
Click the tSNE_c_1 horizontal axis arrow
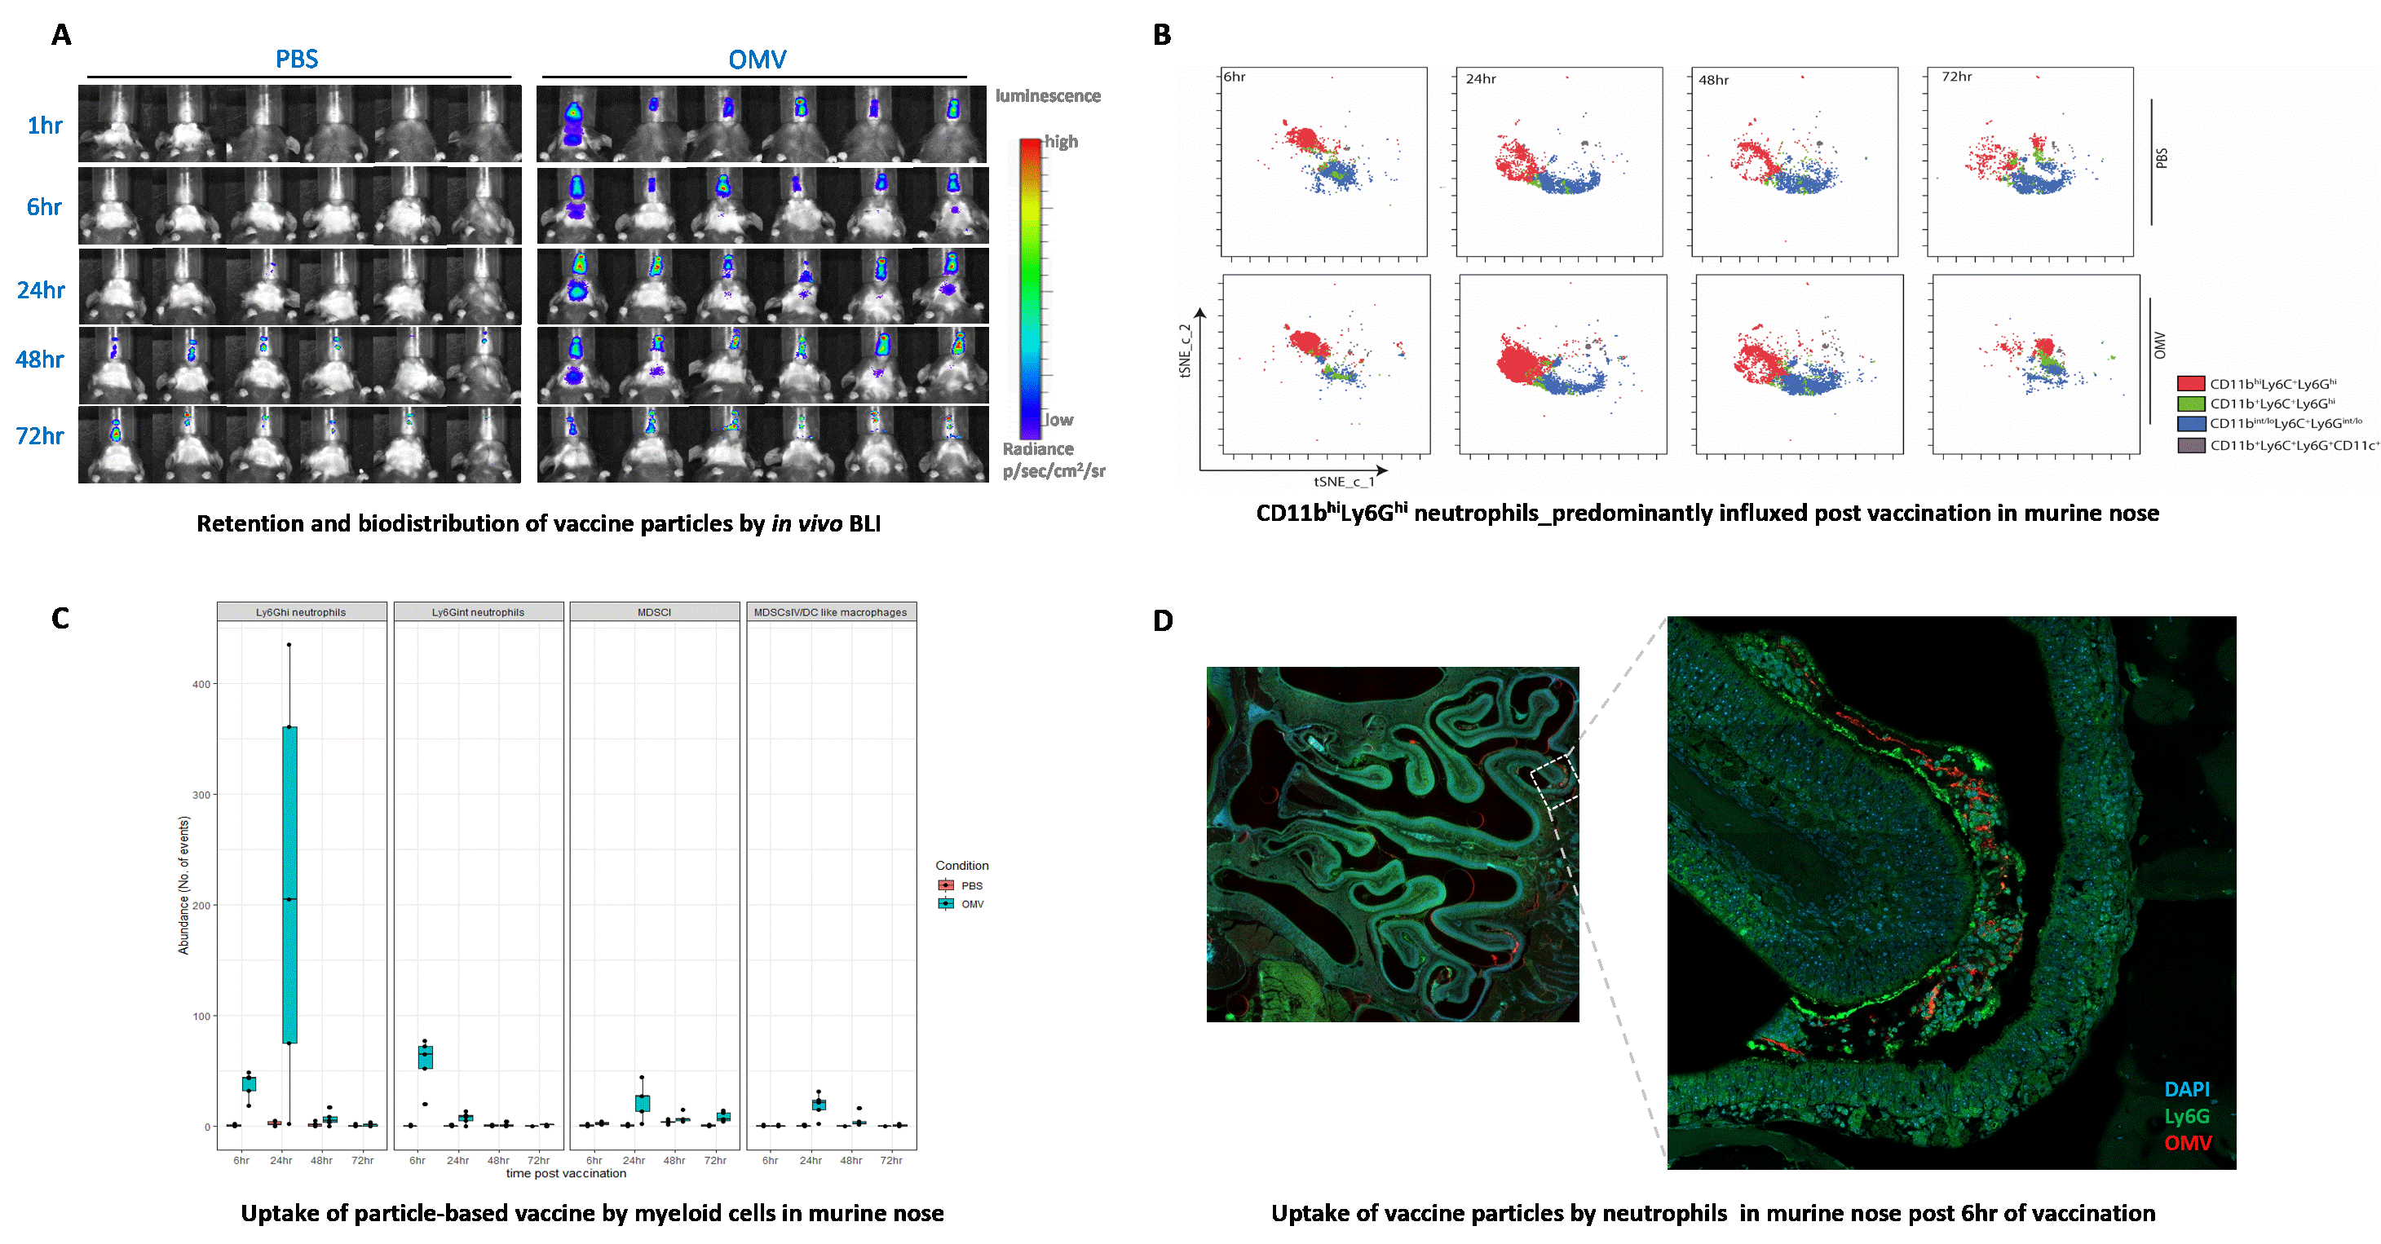click(x=1294, y=470)
